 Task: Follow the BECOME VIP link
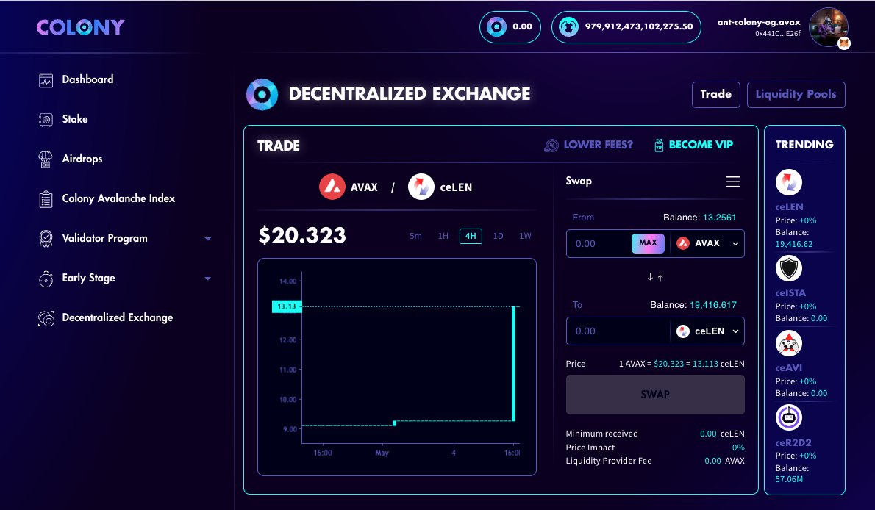coord(701,145)
